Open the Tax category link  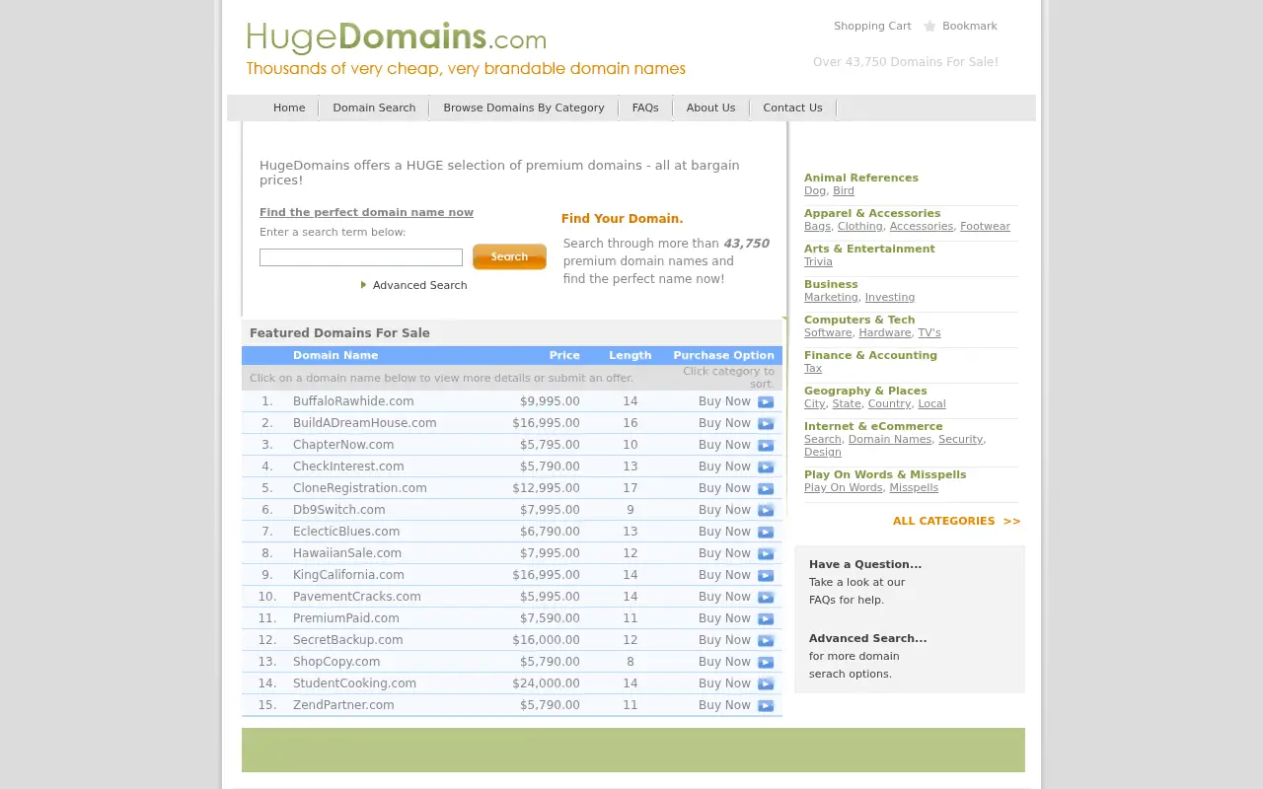click(x=813, y=369)
